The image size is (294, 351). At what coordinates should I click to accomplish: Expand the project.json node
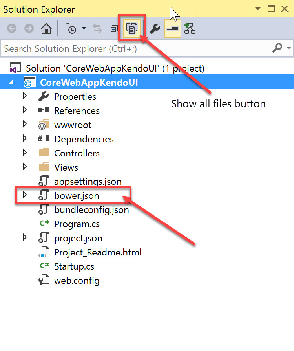(25, 237)
